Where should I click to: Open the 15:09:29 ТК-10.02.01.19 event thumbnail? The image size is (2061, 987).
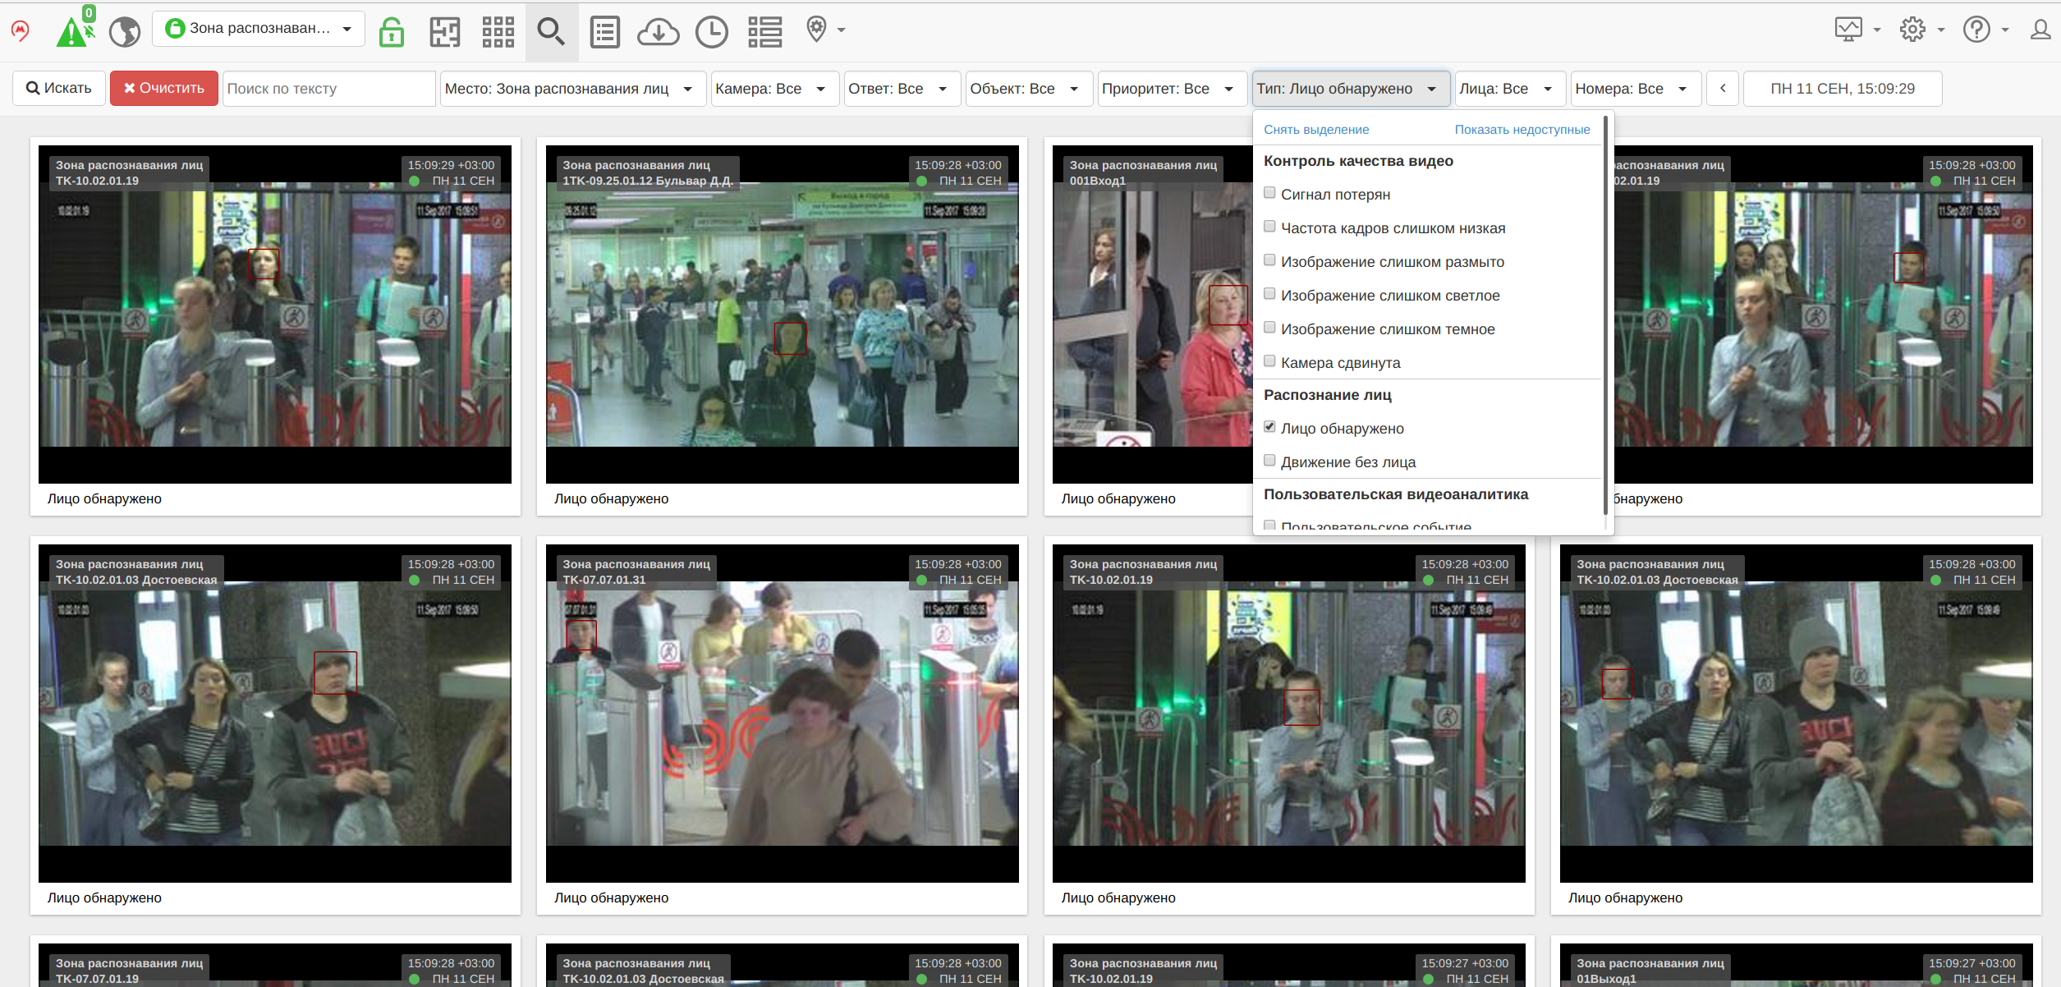[x=275, y=314]
